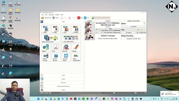Open taskbar Search

tap(42, 99)
